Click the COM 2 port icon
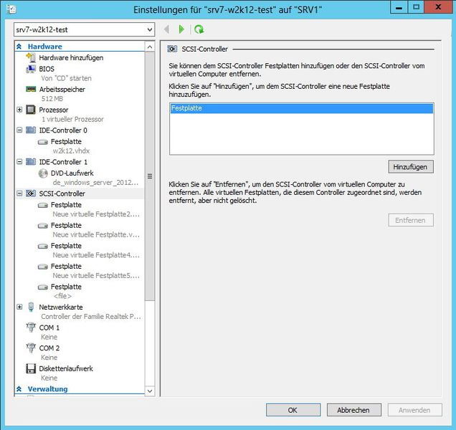 click(x=31, y=348)
